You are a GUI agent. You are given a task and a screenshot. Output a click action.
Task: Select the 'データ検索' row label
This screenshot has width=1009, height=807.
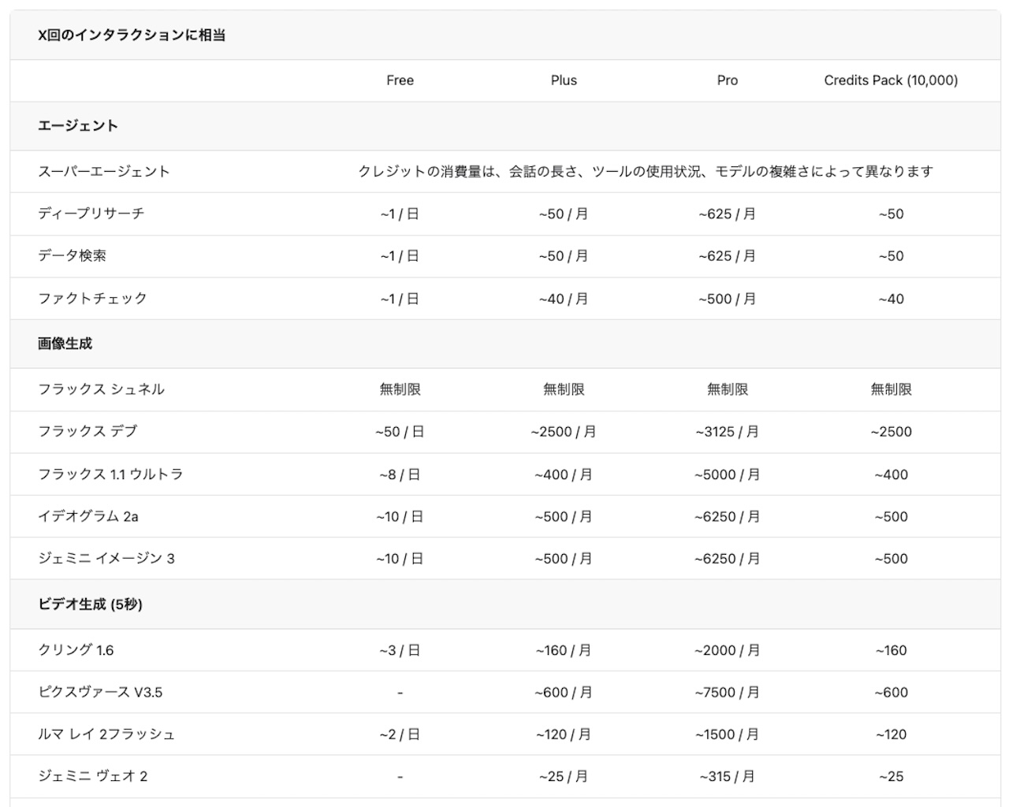point(72,256)
